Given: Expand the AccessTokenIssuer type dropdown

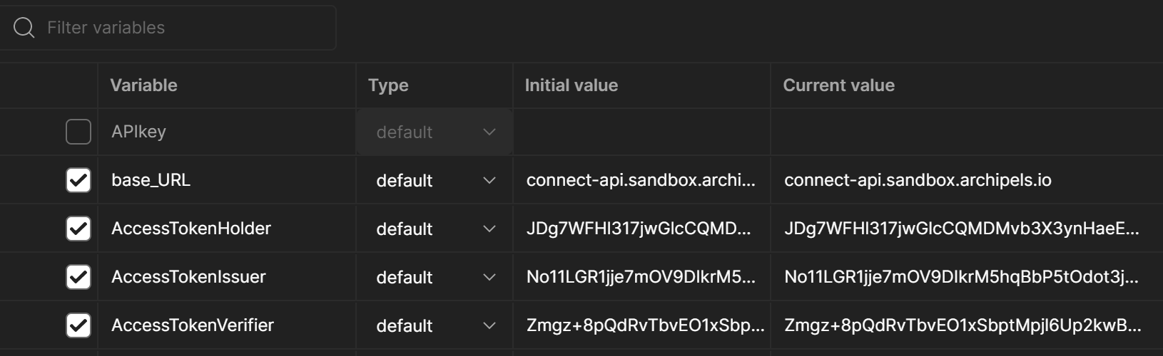Looking at the screenshot, I should pyautogui.click(x=435, y=278).
